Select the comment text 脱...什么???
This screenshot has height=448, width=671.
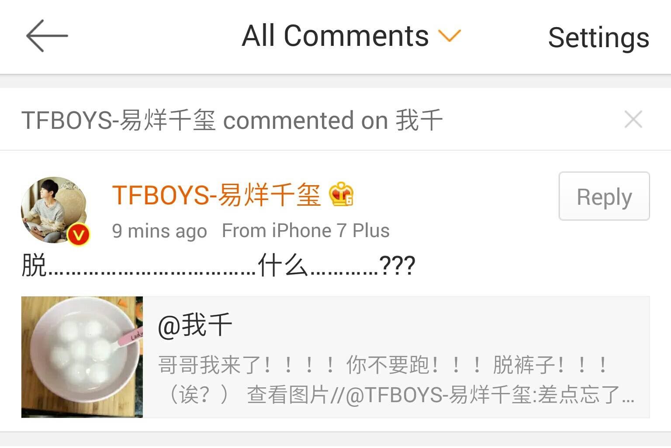coord(218,265)
